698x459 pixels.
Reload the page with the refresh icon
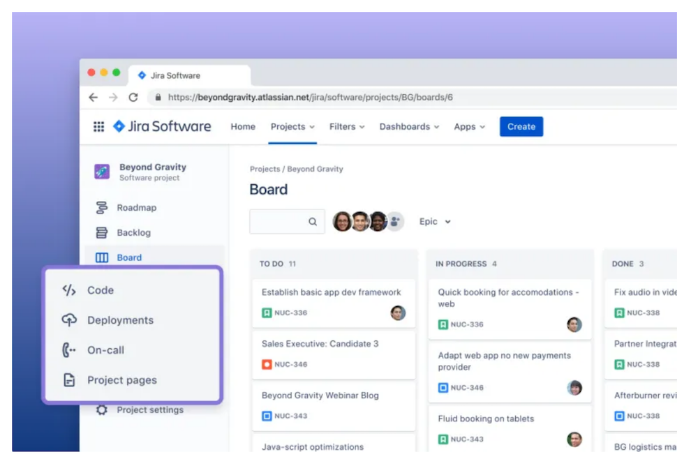(133, 98)
